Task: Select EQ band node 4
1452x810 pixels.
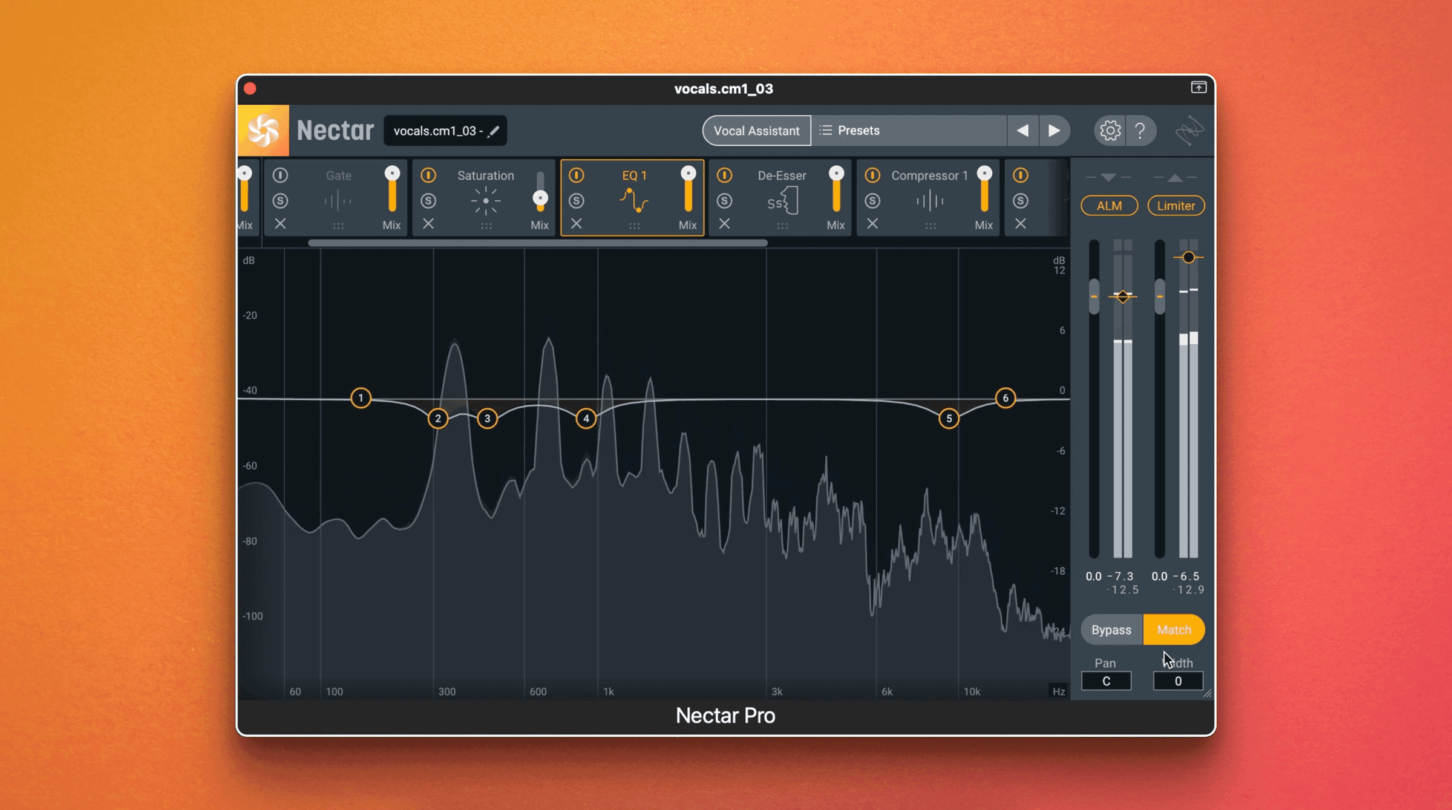Action: coord(586,419)
